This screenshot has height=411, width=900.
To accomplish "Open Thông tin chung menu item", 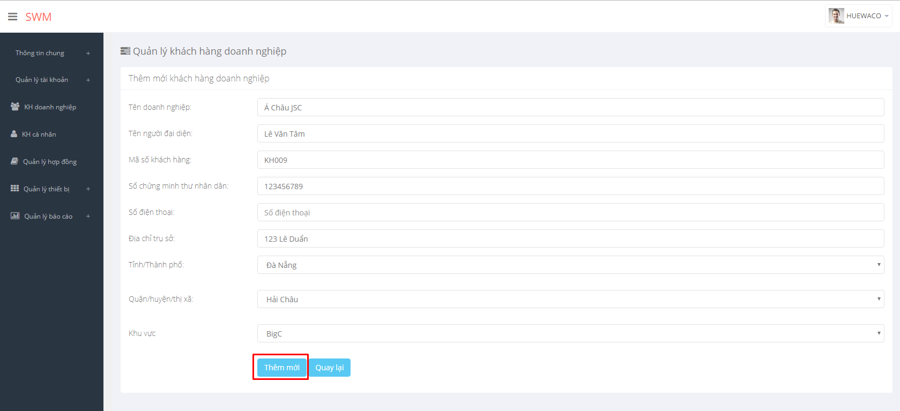I will click(x=40, y=53).
